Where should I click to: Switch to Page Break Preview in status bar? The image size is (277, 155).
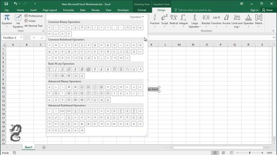(x=232, y=153)
